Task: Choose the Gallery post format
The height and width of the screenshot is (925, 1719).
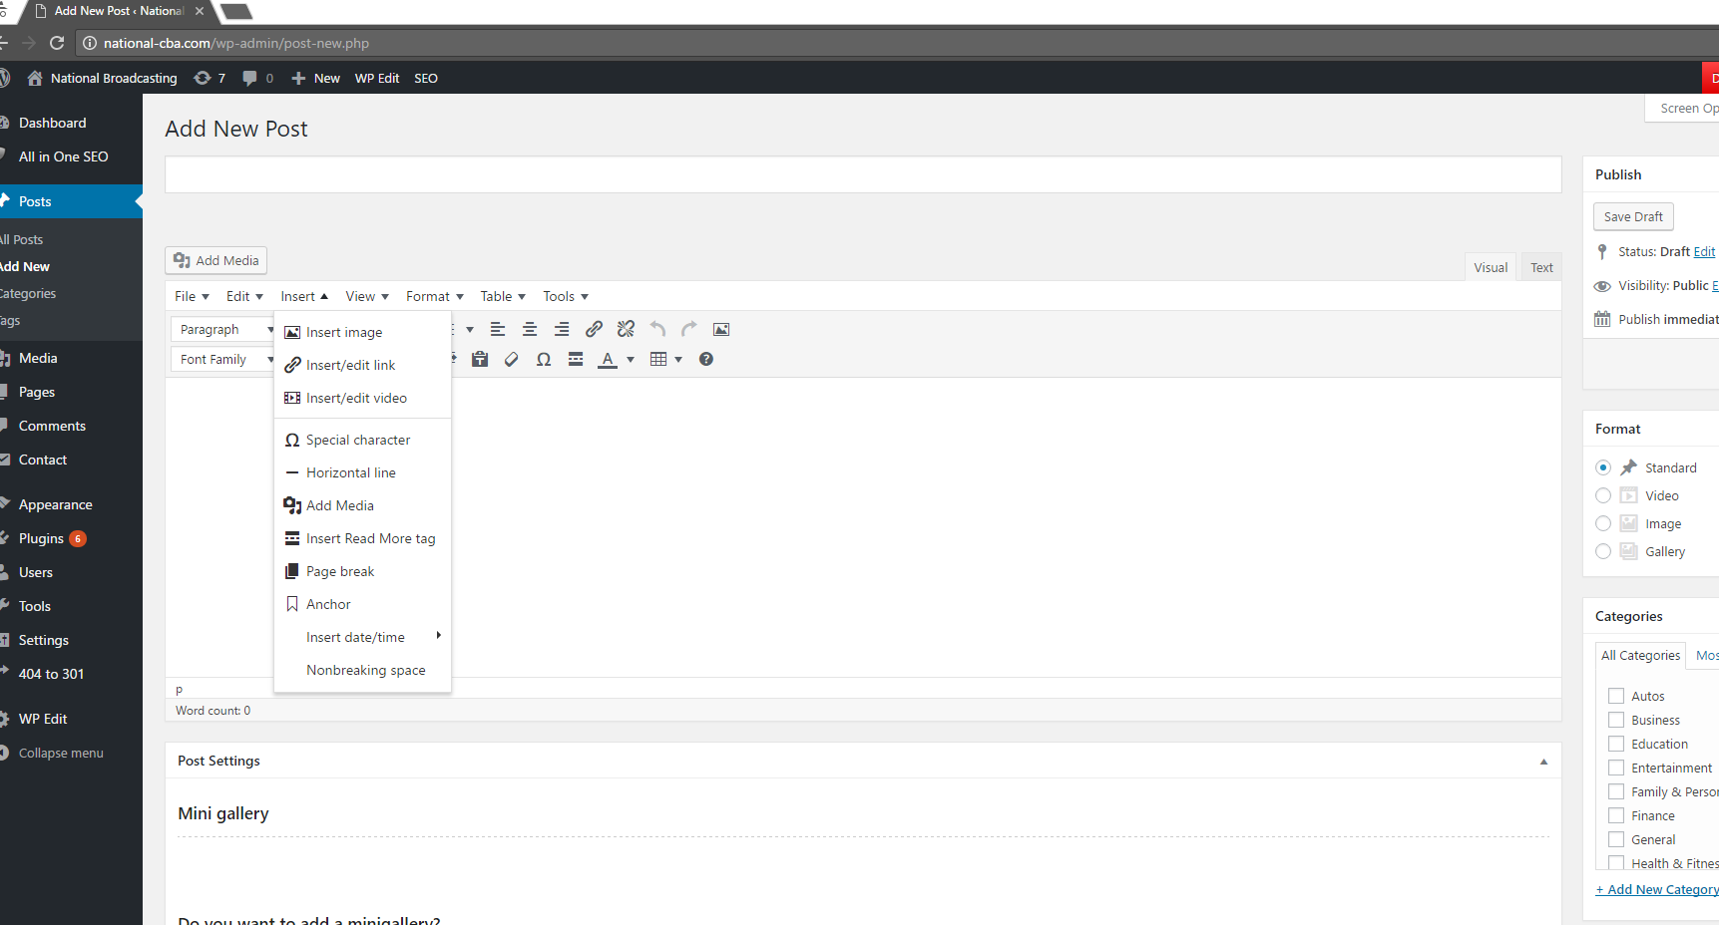Action: point(1603,551)
